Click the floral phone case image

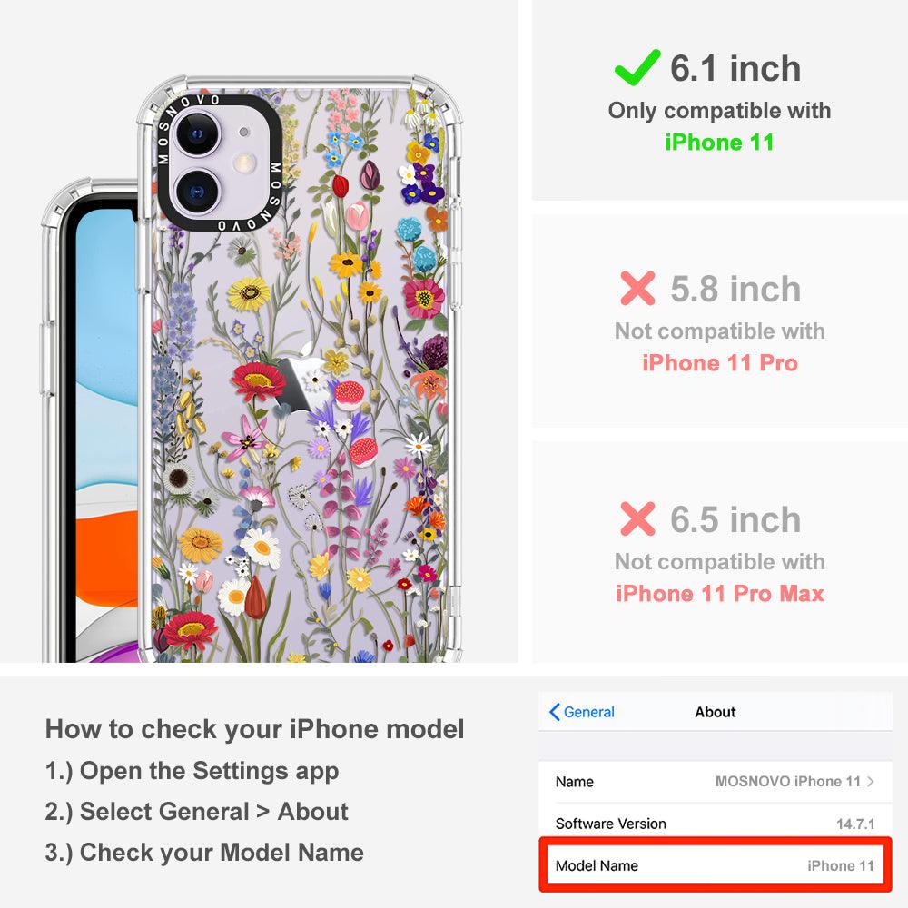coord(300,370)
